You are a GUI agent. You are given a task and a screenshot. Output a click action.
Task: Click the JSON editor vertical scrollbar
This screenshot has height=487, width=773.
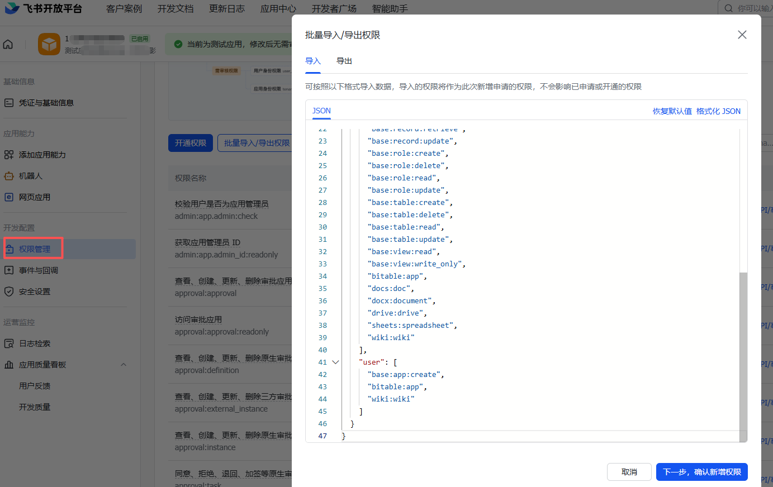tap(743, 352)
